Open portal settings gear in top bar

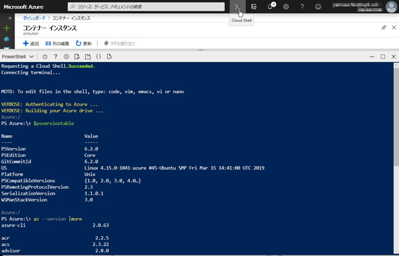point(286,7)
